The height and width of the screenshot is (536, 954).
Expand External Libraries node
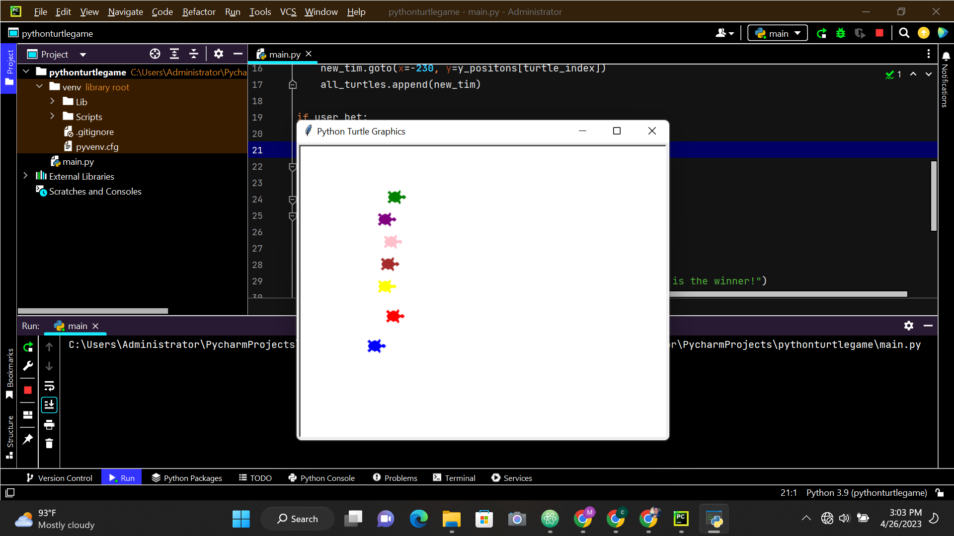point(25,176)
